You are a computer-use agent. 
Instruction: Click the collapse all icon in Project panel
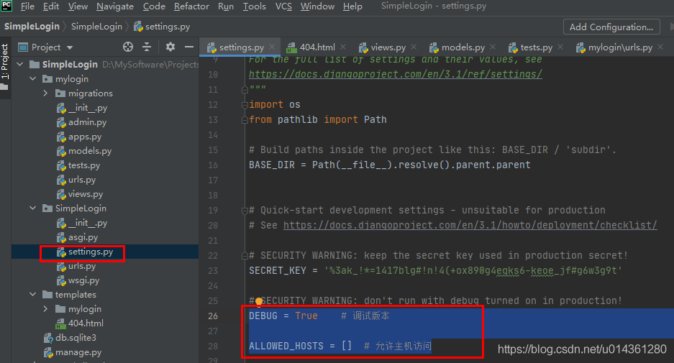pos(147,47)
